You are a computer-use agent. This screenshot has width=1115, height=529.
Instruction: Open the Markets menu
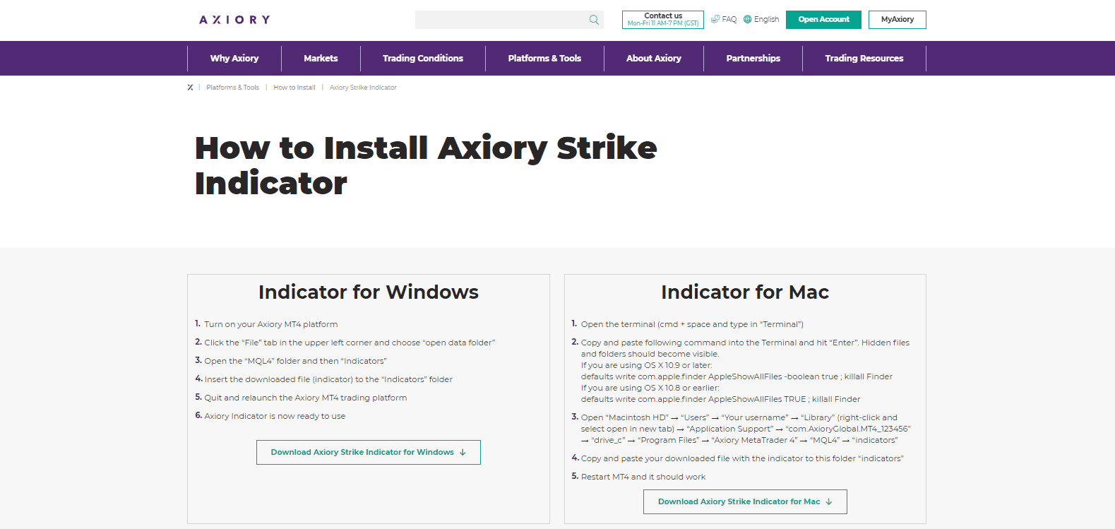[x=321, y=59]
